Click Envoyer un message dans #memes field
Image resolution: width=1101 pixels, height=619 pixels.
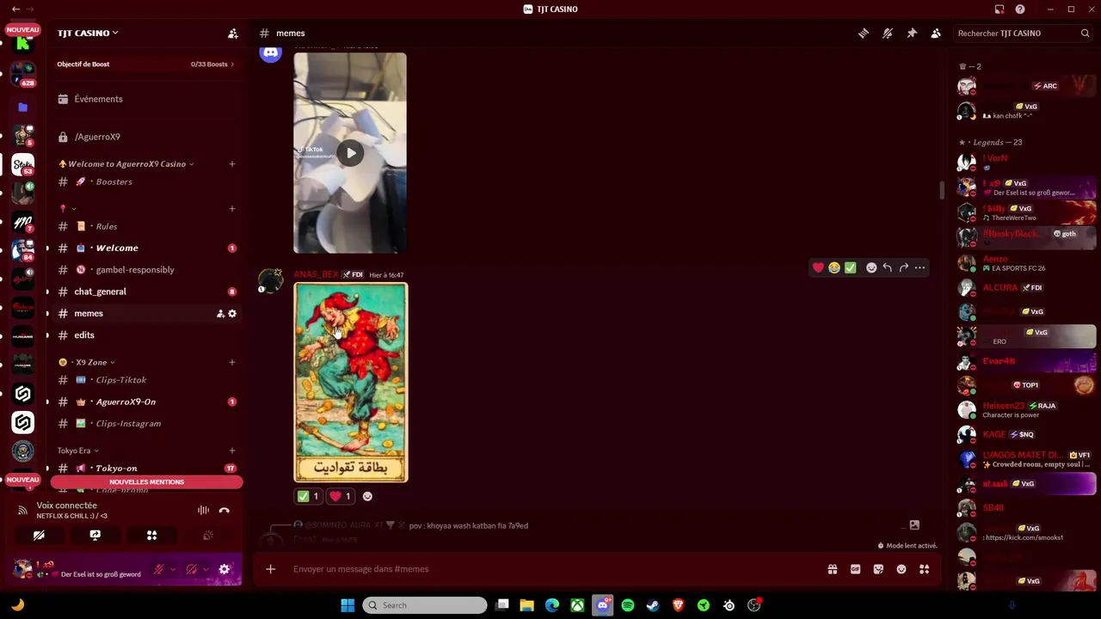coord(550,569)
